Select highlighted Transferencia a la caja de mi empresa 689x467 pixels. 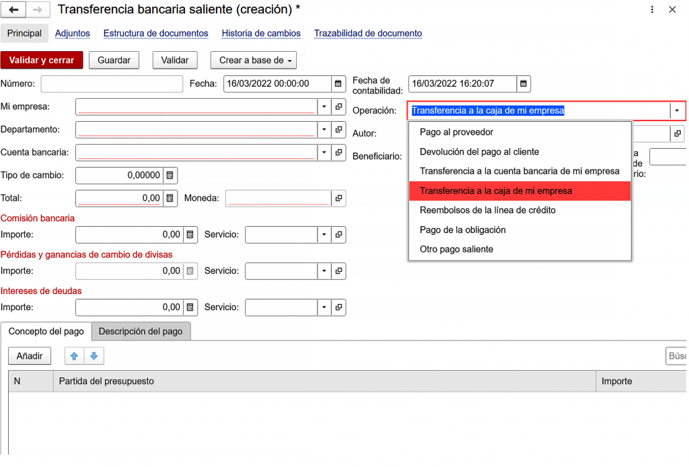tap(520, 190)
